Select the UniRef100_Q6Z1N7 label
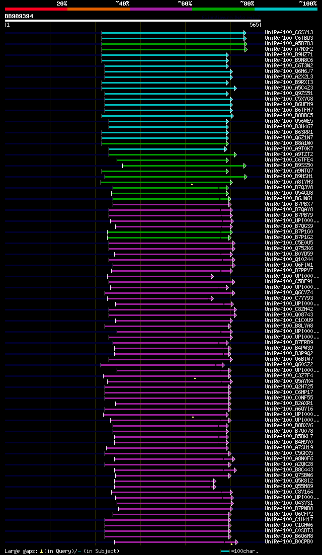Image resolution: width=322 pixels, height=555 pixels. [289, 138]
